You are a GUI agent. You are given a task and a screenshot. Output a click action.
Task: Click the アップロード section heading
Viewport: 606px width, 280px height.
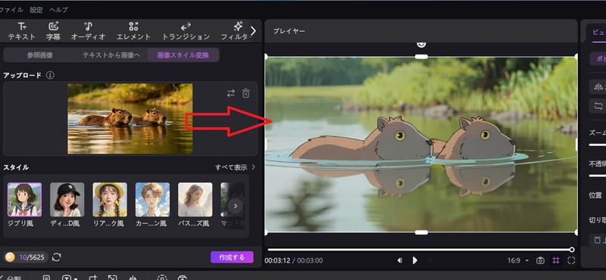pos(22,76)
